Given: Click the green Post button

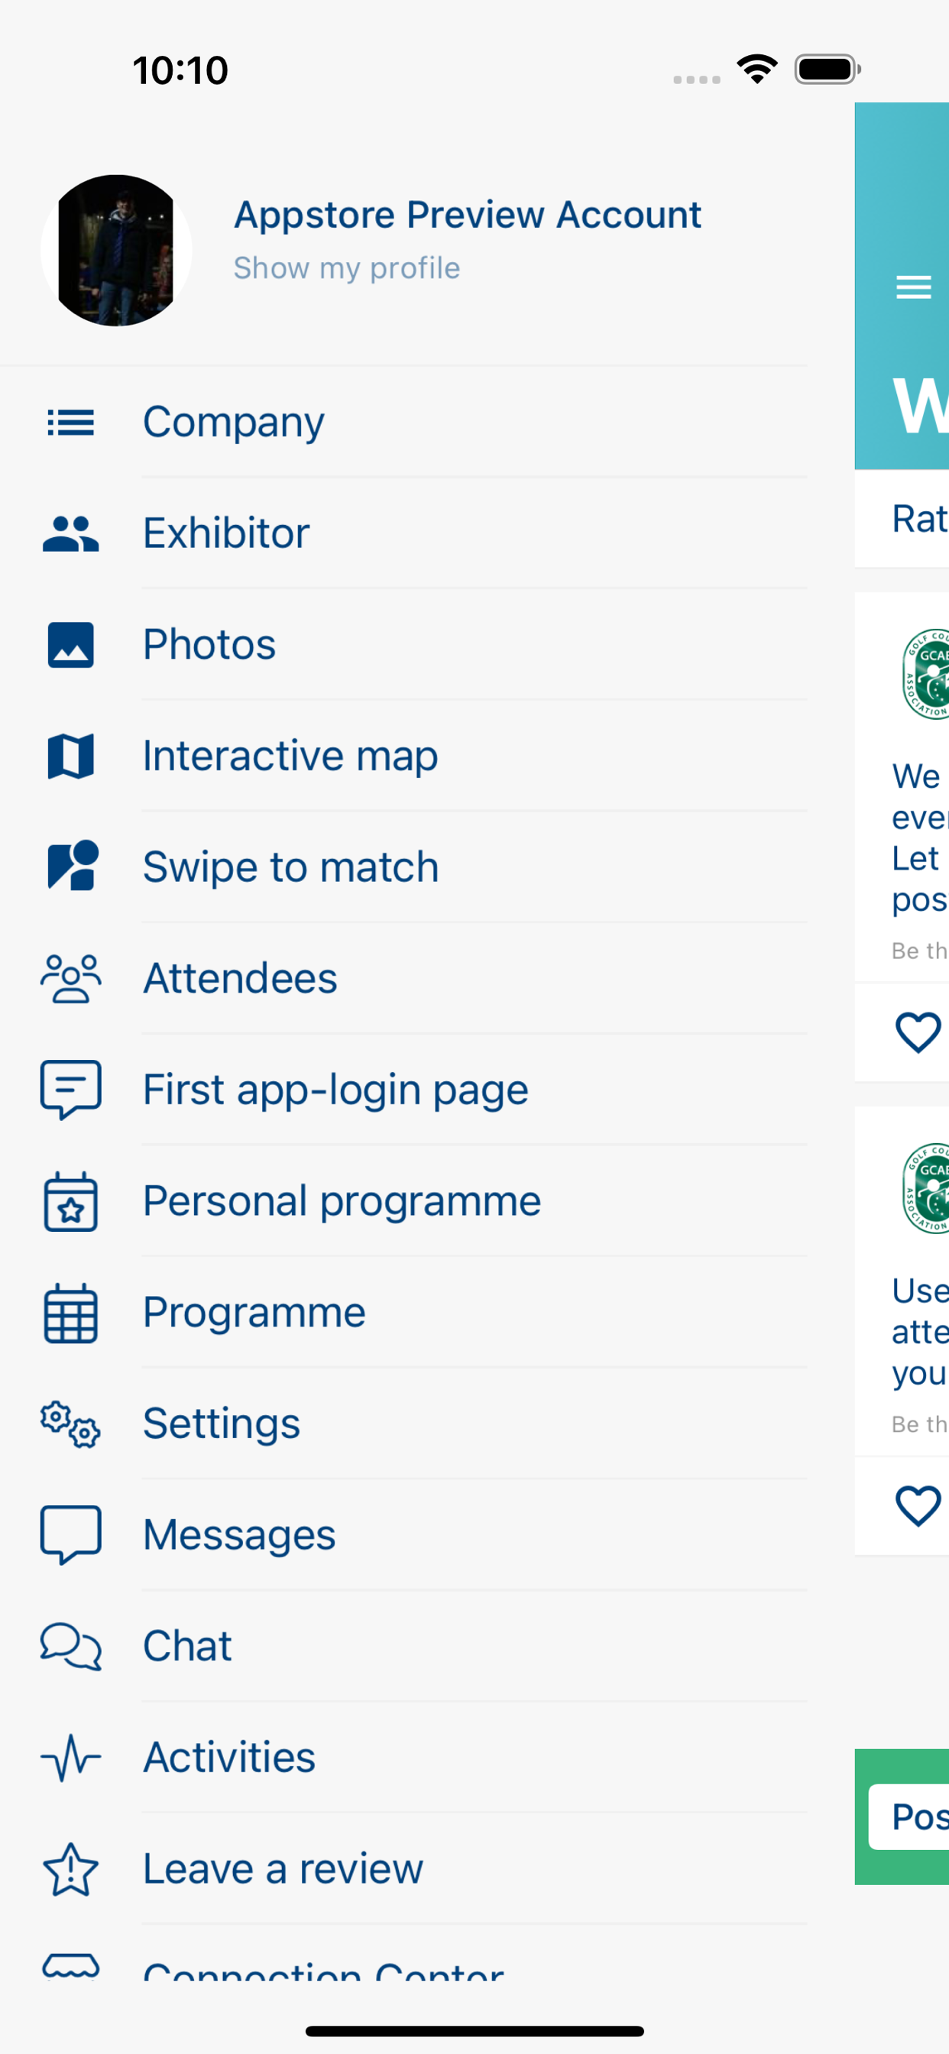Looking at the screenshot, I should [909, 1817].
